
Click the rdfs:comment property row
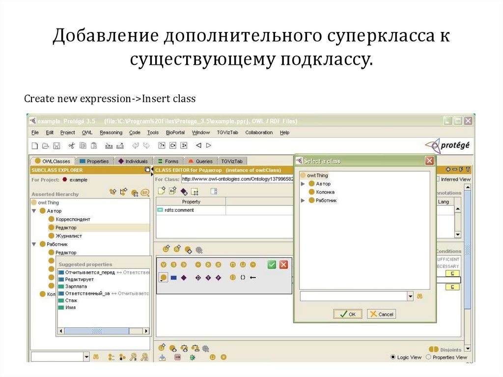pyautogui.click(x=224, y=210)
